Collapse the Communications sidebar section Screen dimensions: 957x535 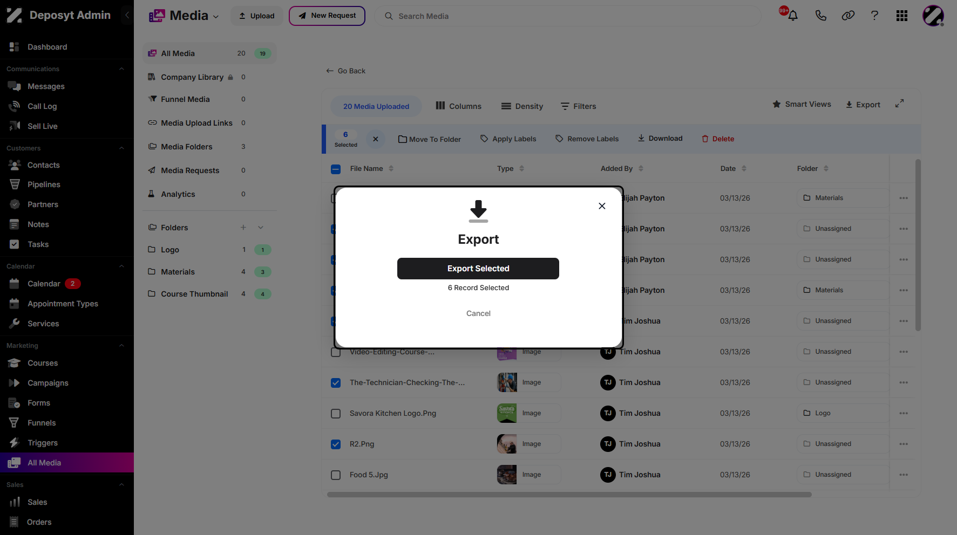coord(121,69)
